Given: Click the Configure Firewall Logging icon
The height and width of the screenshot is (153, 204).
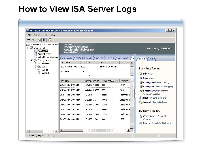Looking at the screenshot, I should pyautogui.click(x=141, y=83).
